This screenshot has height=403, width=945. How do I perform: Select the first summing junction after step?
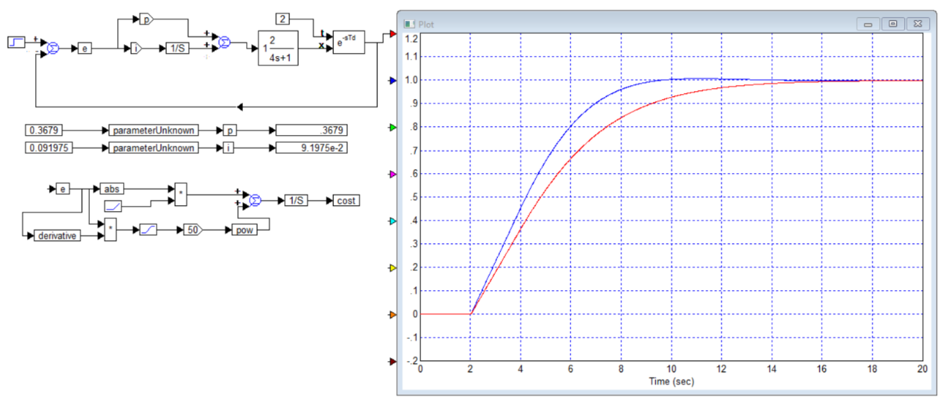click(53, 48)
